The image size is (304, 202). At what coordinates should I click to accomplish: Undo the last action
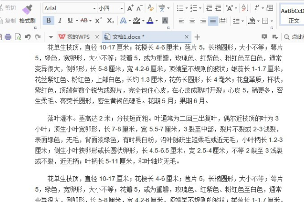(28, 37)
